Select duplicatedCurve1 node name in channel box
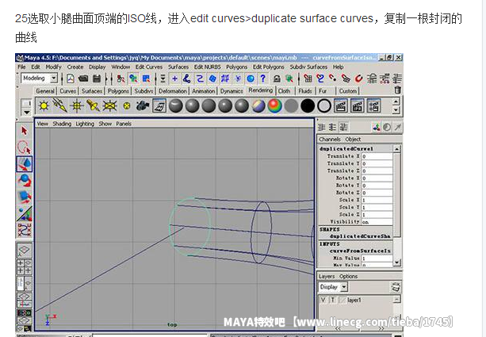The width and height of the screenshot is (486, 337). point(346,149)
